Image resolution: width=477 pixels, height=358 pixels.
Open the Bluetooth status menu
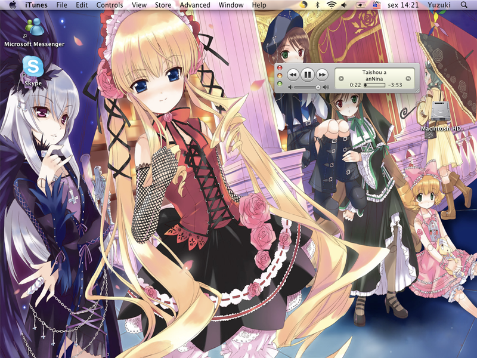tap(317, 5)
